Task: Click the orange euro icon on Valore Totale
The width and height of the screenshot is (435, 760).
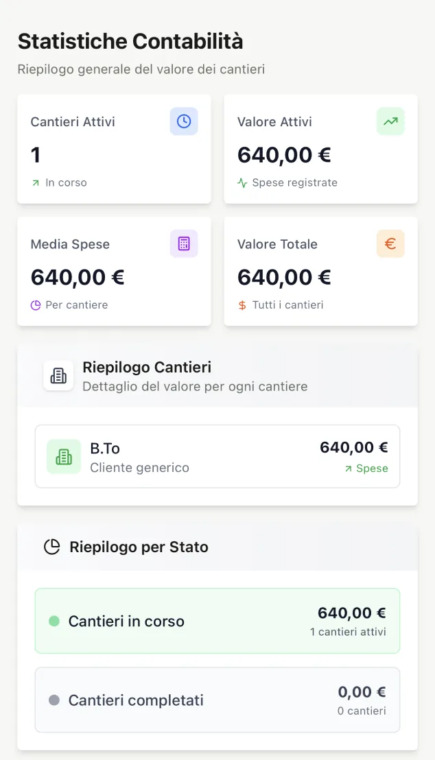Action: (390, 244)
